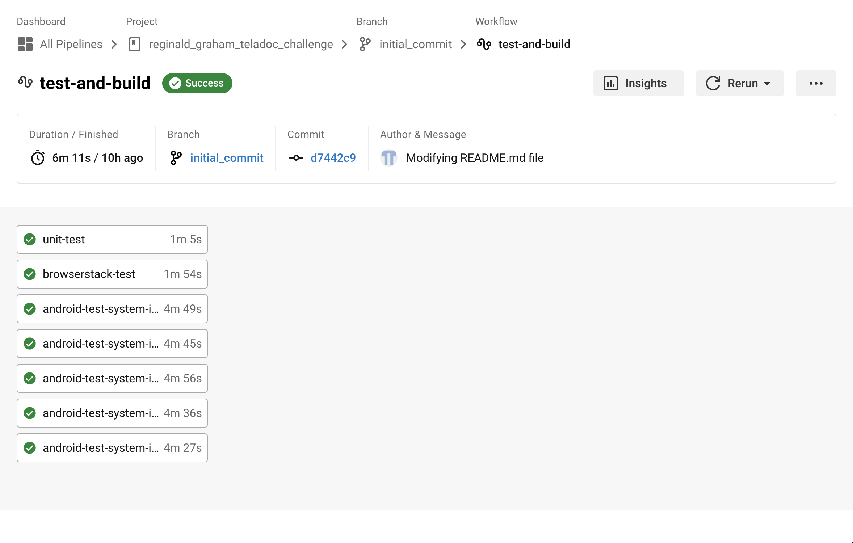Viewport: 853px width, 543px height.
Task: Click the Insights bar chart icon
Action: pos(611,83)
